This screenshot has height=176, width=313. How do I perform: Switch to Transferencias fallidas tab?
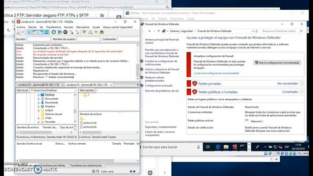click(53, 166)
